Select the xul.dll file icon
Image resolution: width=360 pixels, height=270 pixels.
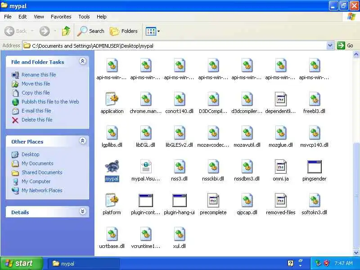click(179, 234)
